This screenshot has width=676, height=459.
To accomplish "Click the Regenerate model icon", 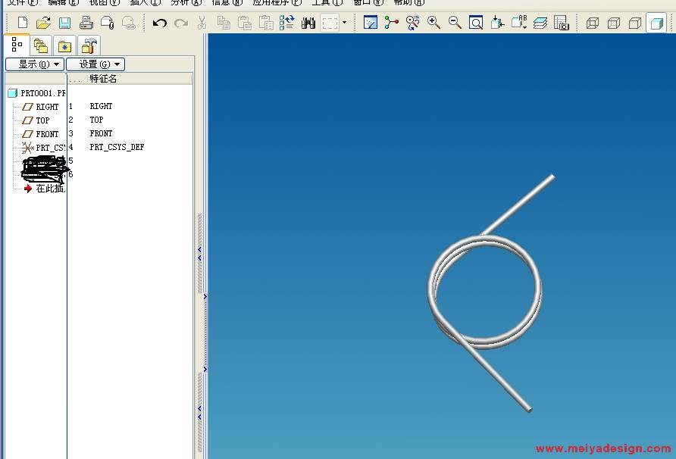I will pyautogui.click(x=286, y=23).
